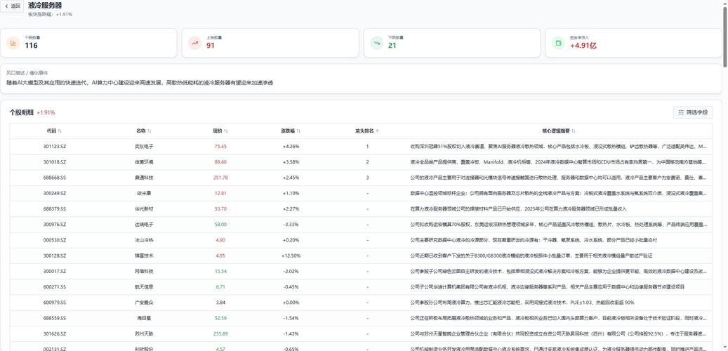Select stock code 300249.SZ
Image resolution: width=728 pixels, height=351 pixels.
coord(55,193)
